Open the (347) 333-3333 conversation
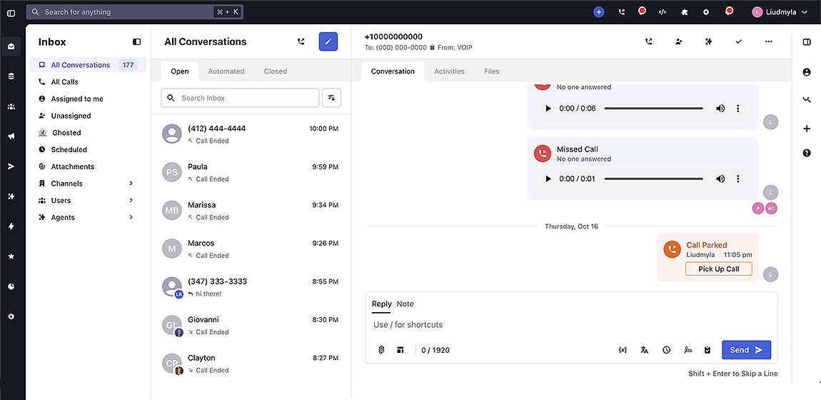821x400 pixels. click(x=251, y=287)
